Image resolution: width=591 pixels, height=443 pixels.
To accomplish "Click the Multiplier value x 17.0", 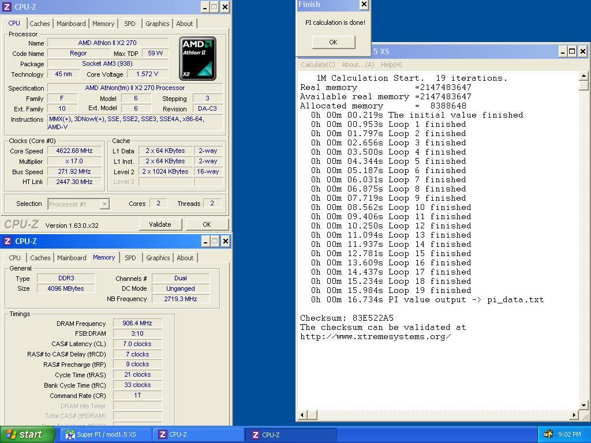I will [x=74, y=162].
